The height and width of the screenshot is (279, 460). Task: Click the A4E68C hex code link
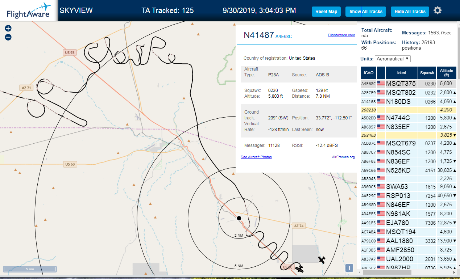point(283,36)
